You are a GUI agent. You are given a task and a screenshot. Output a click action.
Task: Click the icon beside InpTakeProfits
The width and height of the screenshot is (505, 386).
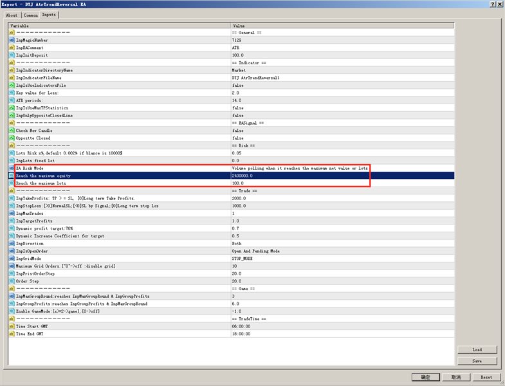tap(12, 198)
